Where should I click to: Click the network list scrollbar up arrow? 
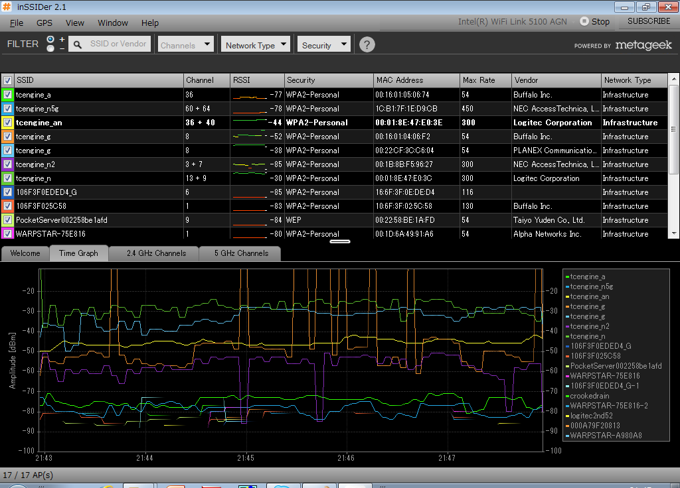[673, 80]
